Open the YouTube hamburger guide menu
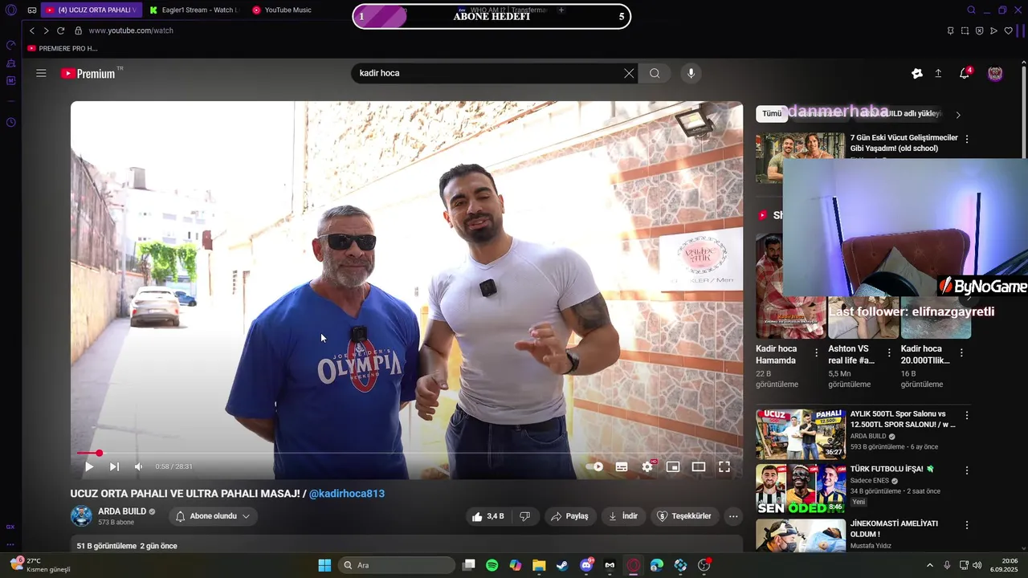The image size is (1028, 578). pyautogui.click(x=41, y=73)
